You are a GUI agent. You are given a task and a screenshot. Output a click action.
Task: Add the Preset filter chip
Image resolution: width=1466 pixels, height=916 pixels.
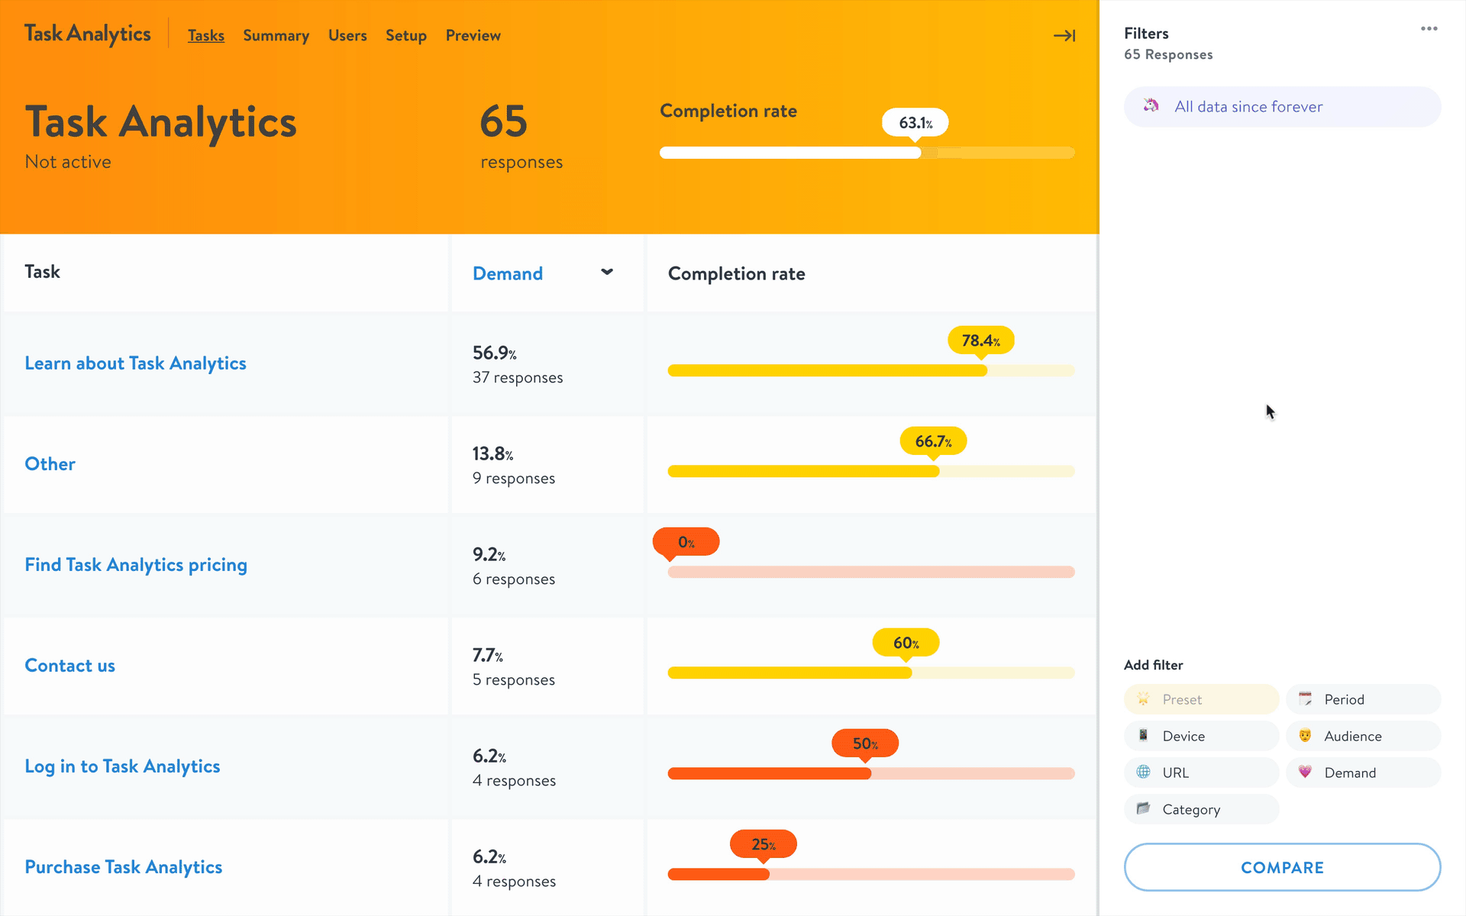[x=1200, y=699]
